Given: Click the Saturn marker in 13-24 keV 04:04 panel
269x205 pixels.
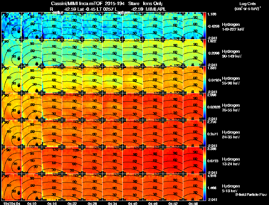Looking at the screenshot, I should pos(19,168).
